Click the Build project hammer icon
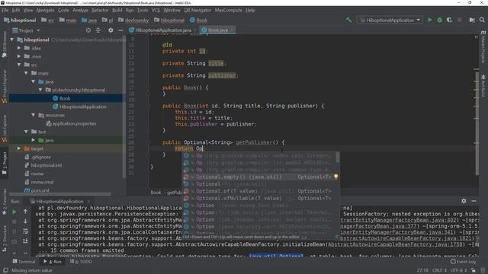488x274 pixels. point(348,21)
